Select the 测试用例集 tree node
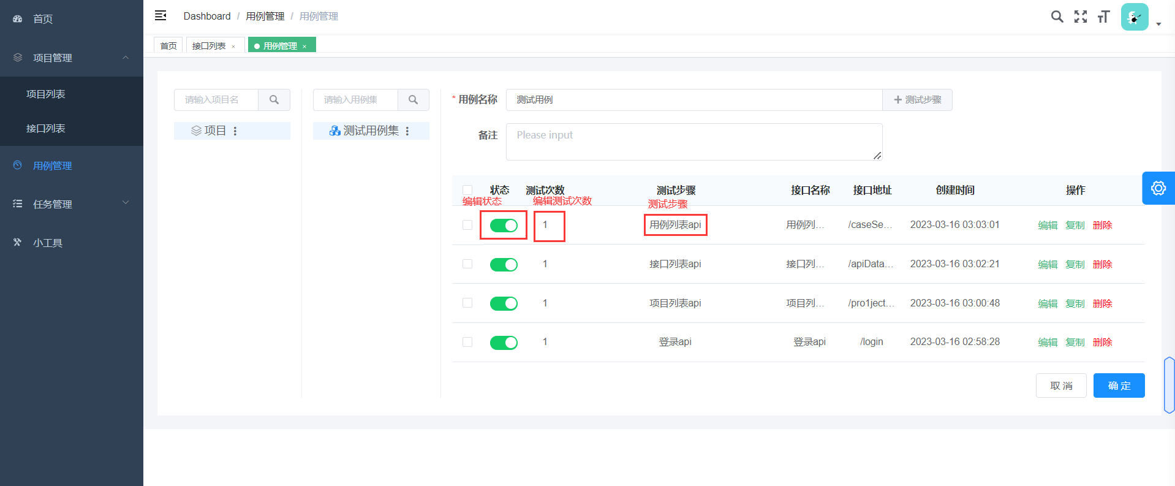 click(371, 131)
